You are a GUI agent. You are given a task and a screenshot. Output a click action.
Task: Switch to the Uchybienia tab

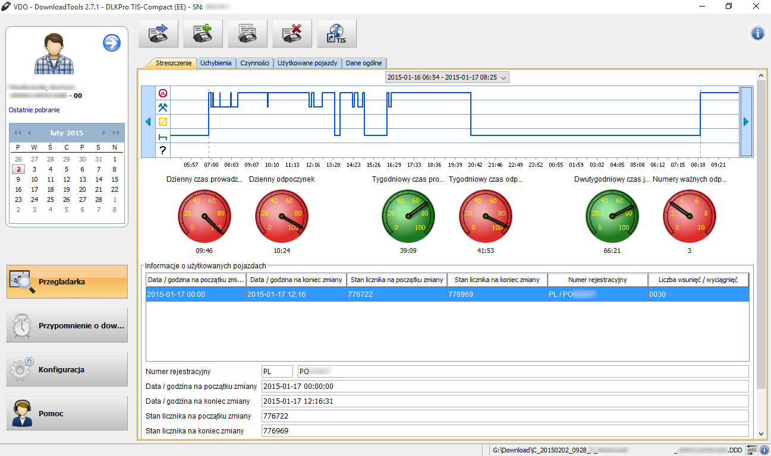(x=216, y=63)
